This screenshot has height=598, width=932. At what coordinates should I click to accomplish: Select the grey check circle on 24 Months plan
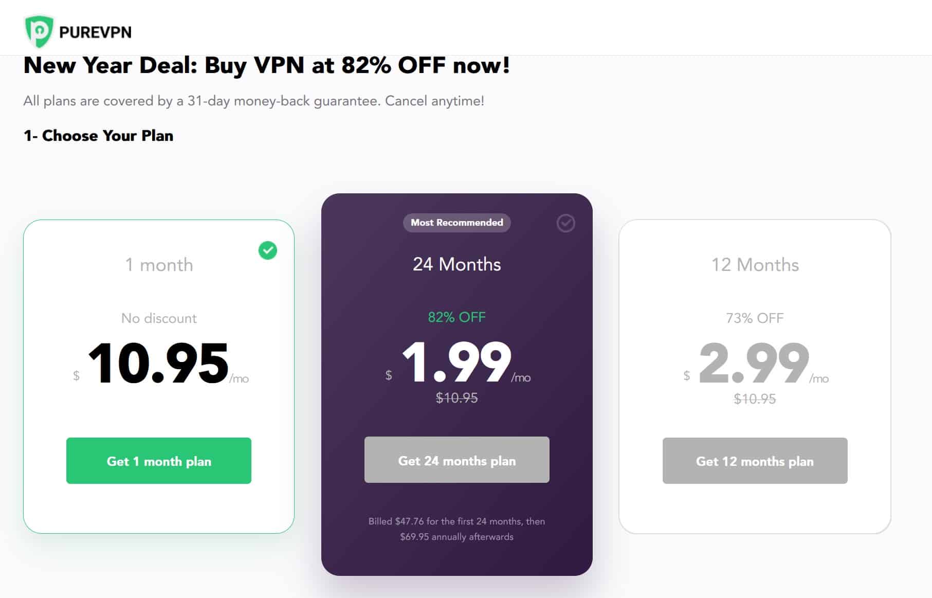[565, 223]
